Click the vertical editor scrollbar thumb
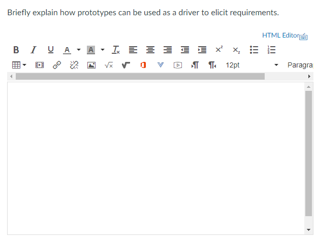 pos(308,153)
